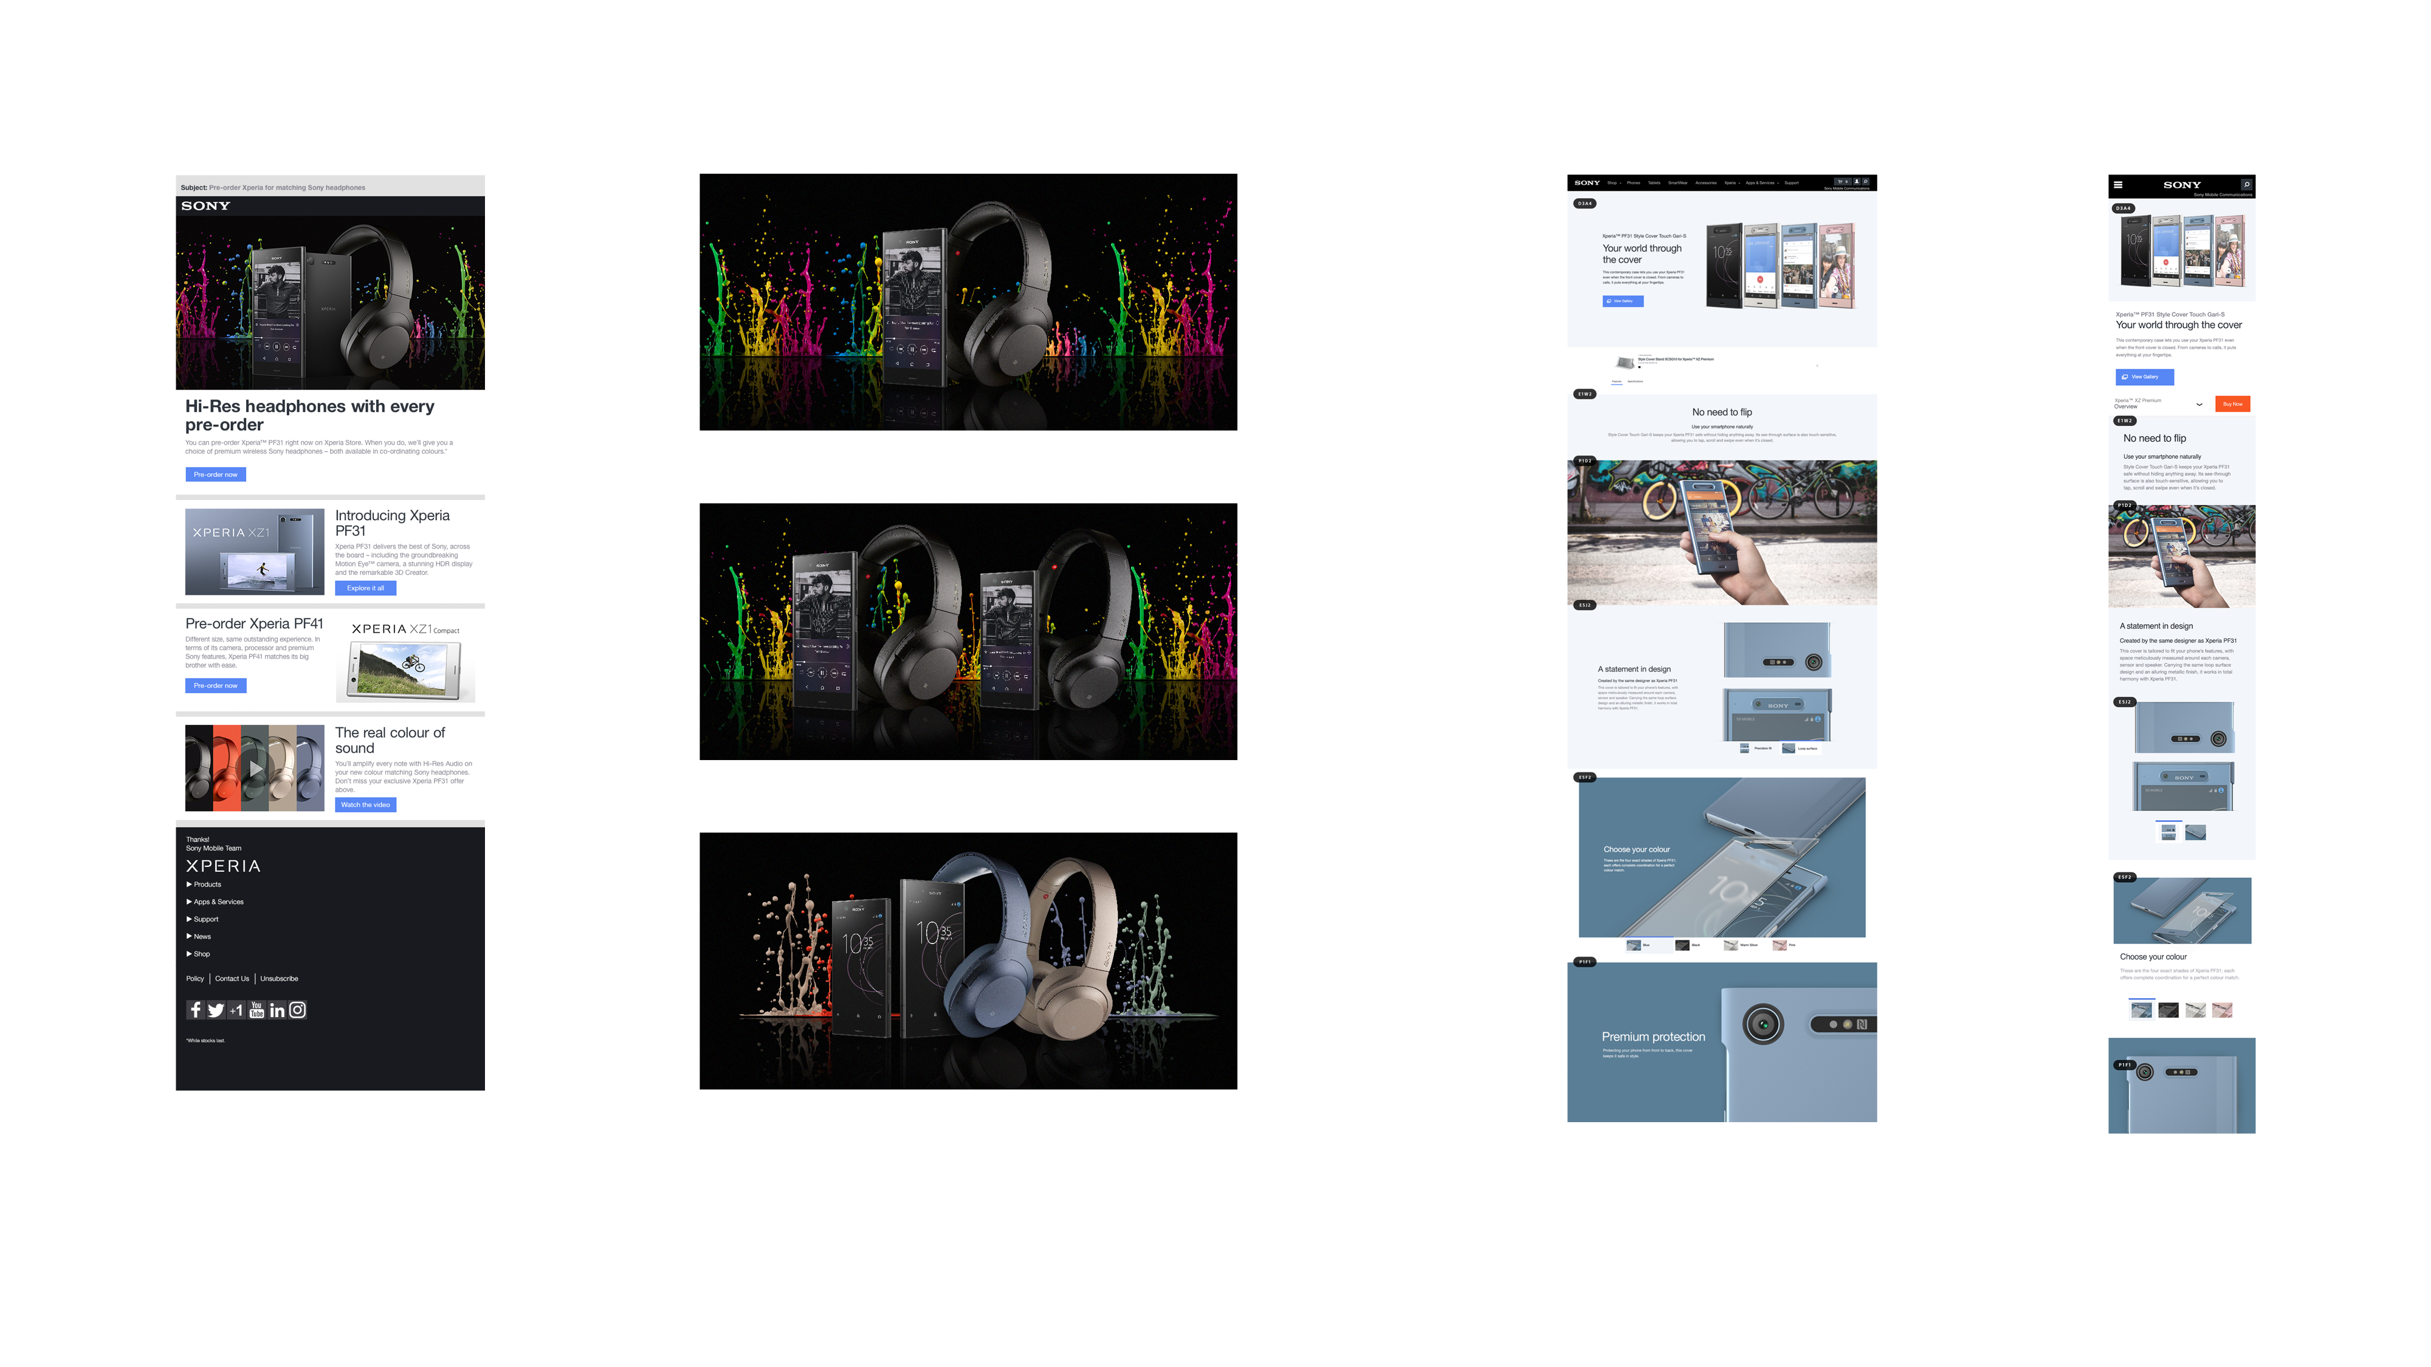2431x1367 pixels.
Task: Expand Apps & Services in email footer
Action: 215,902
